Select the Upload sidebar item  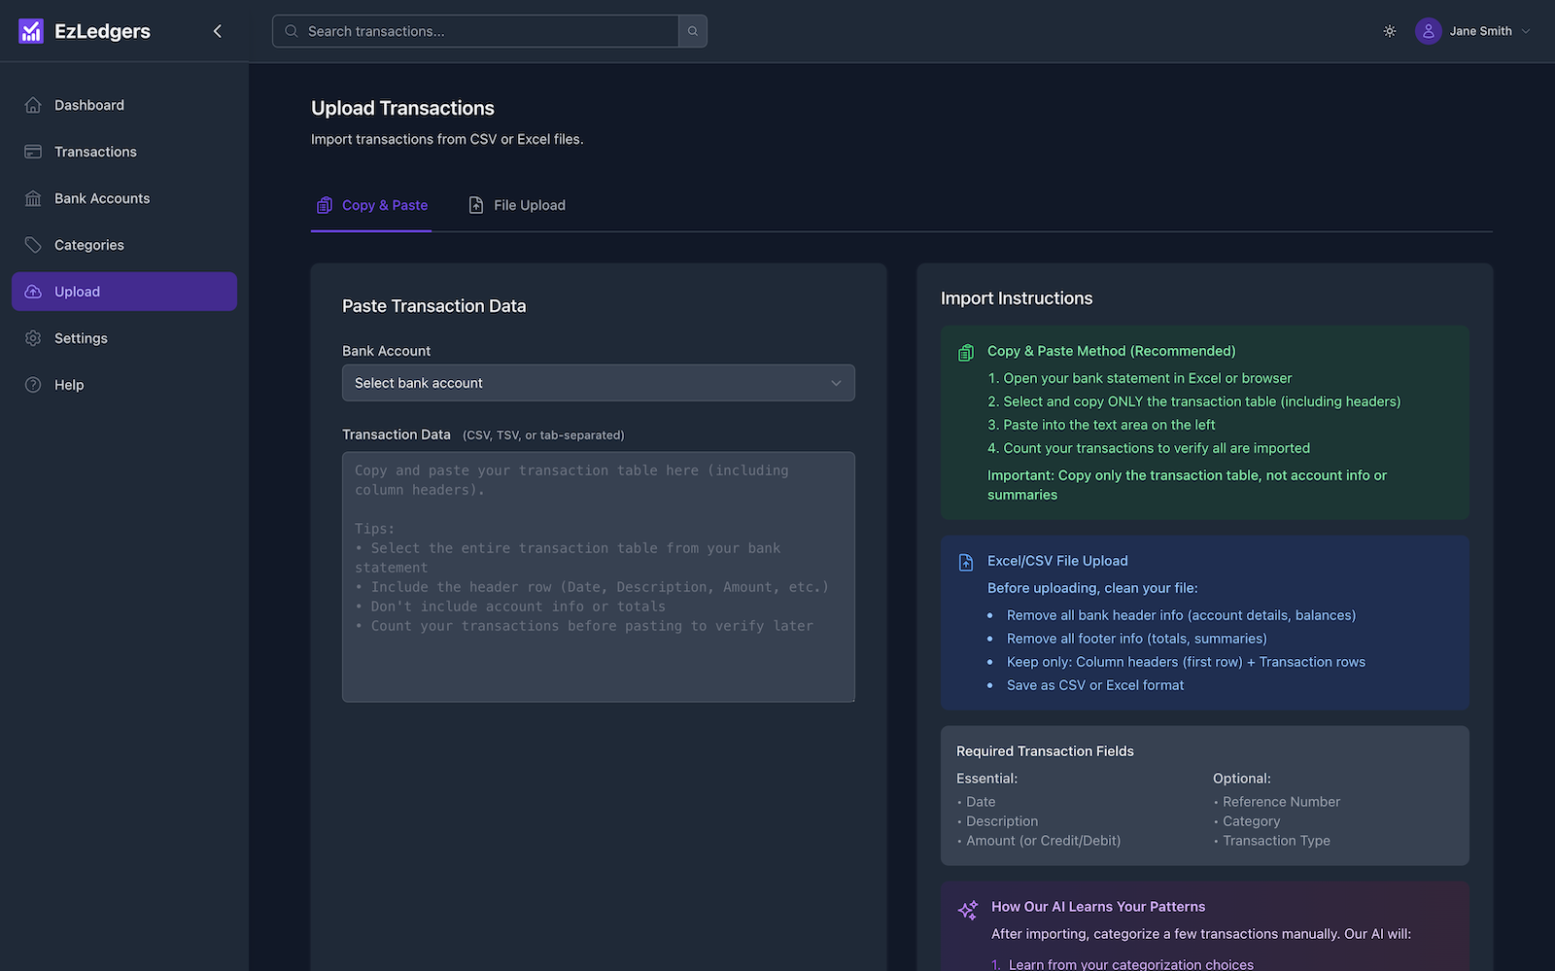point(124,292)
